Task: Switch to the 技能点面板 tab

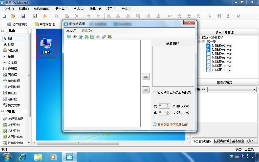Action: [x=222, y=141]
